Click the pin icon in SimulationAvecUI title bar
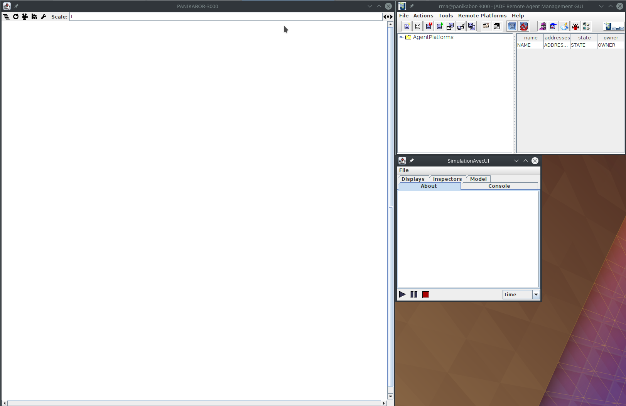626x406 pixels. tap(412, 161)
